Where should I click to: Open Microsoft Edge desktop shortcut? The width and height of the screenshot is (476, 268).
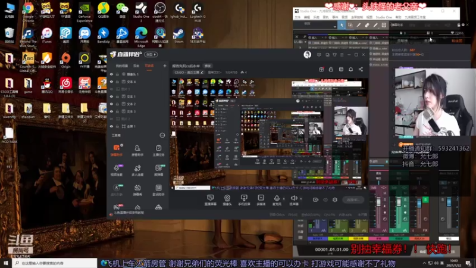click(x=141, y=37)
